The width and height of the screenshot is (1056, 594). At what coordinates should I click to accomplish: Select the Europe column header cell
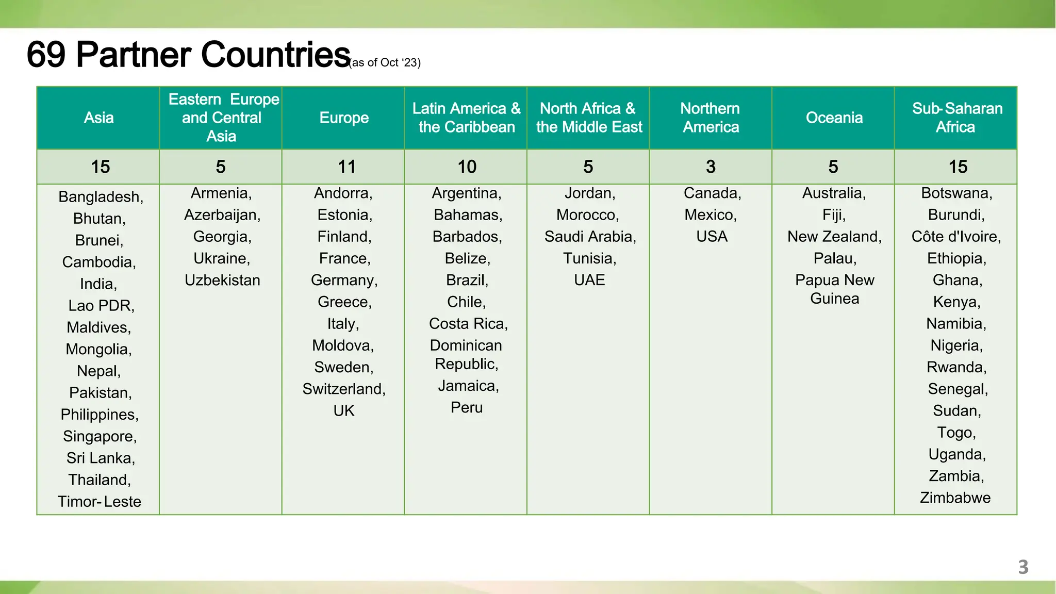pyautogui.click(x=344, y=118)
